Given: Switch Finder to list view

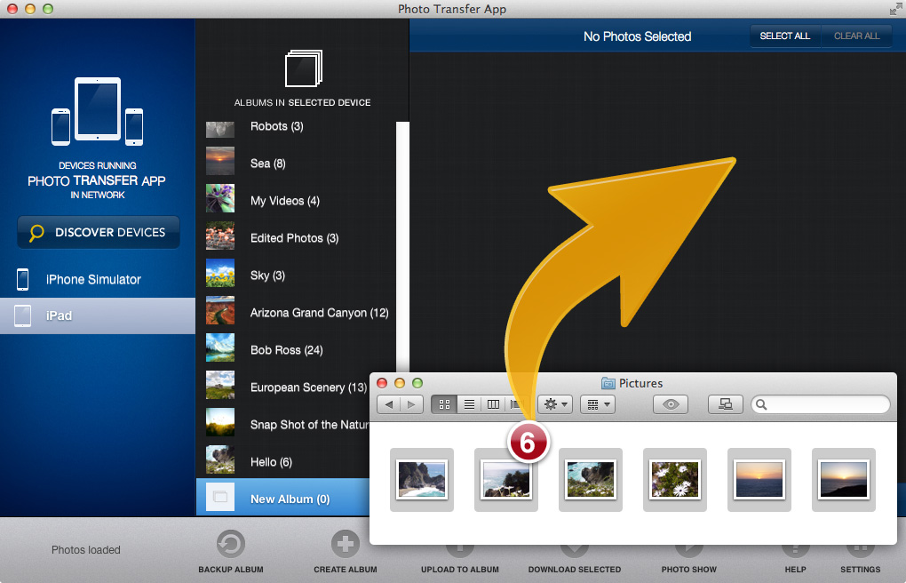Looking at the screenshot, I should tap(469, 404).
